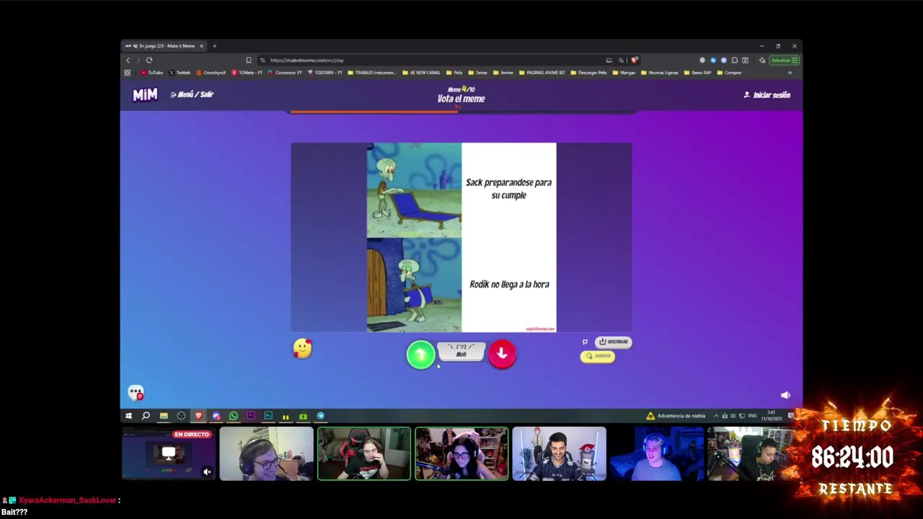Reload the page

coord(149,61)
